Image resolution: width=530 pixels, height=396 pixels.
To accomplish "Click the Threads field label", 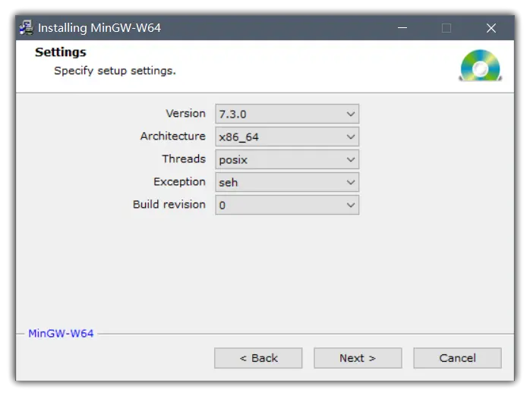I will 183,159.
